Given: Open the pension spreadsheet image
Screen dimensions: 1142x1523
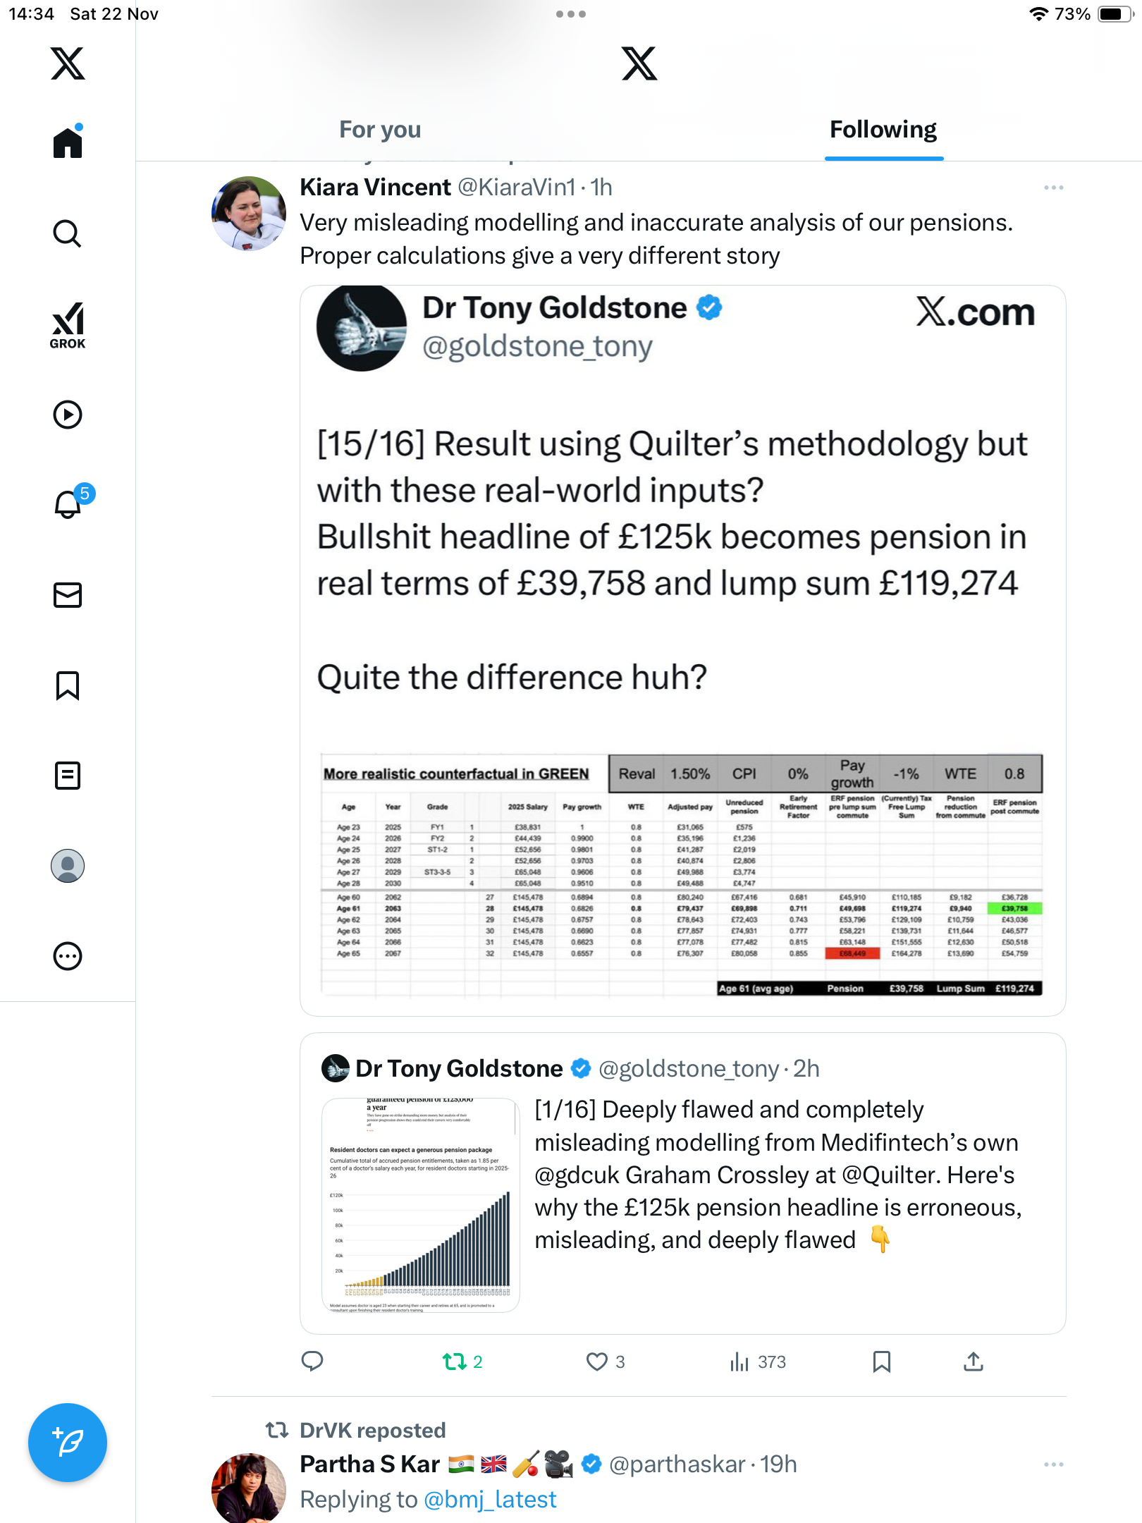Looking at the screenshot, I should (x=682, y=874).
